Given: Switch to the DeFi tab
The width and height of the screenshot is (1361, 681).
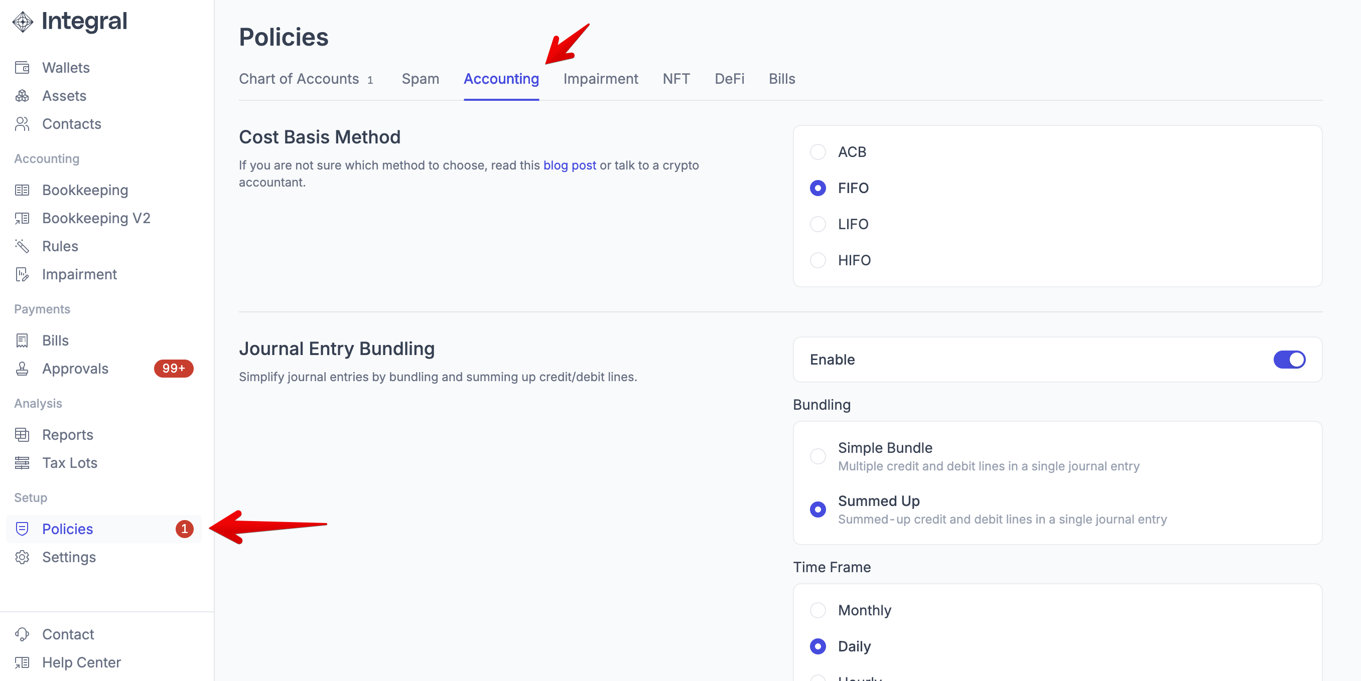Looking at the screenshot, I should pyautogui.click(x=729, y=79).
